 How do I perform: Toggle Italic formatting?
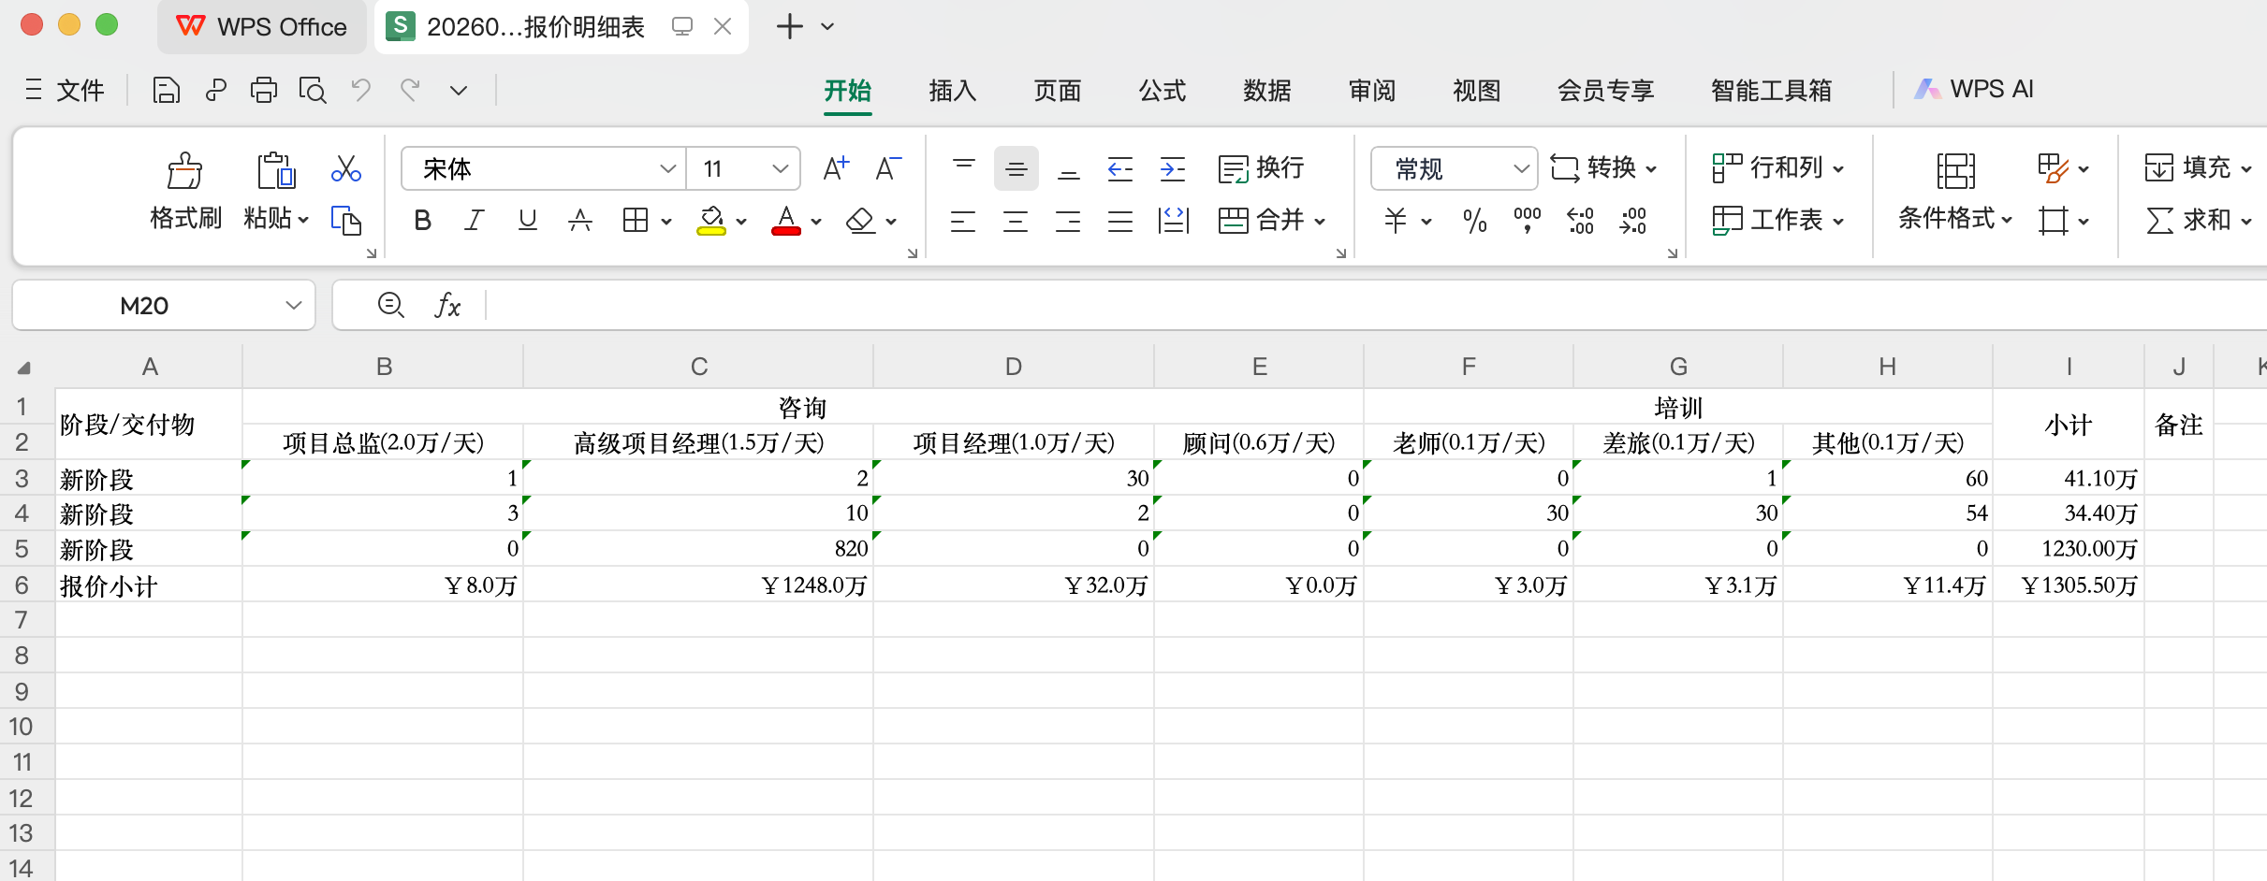[475, 222]
